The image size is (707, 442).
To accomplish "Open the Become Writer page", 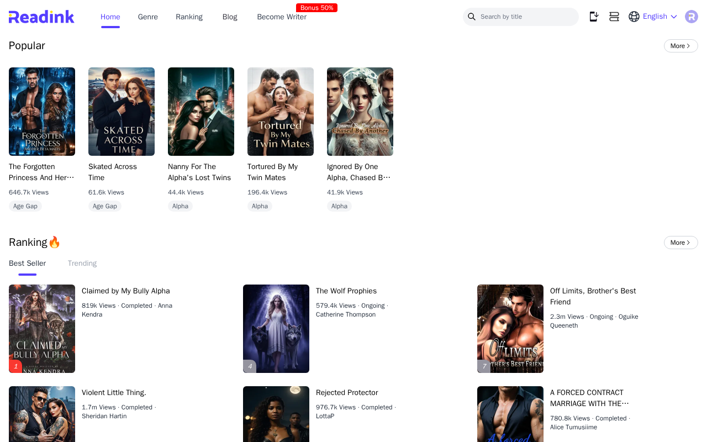I will (x=282, y=17).
